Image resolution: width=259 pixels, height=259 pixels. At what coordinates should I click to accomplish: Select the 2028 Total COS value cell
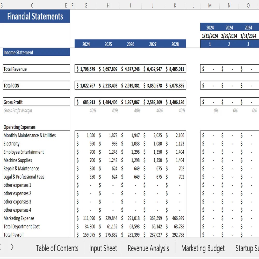pyautogui.click(x=175, y=85)
